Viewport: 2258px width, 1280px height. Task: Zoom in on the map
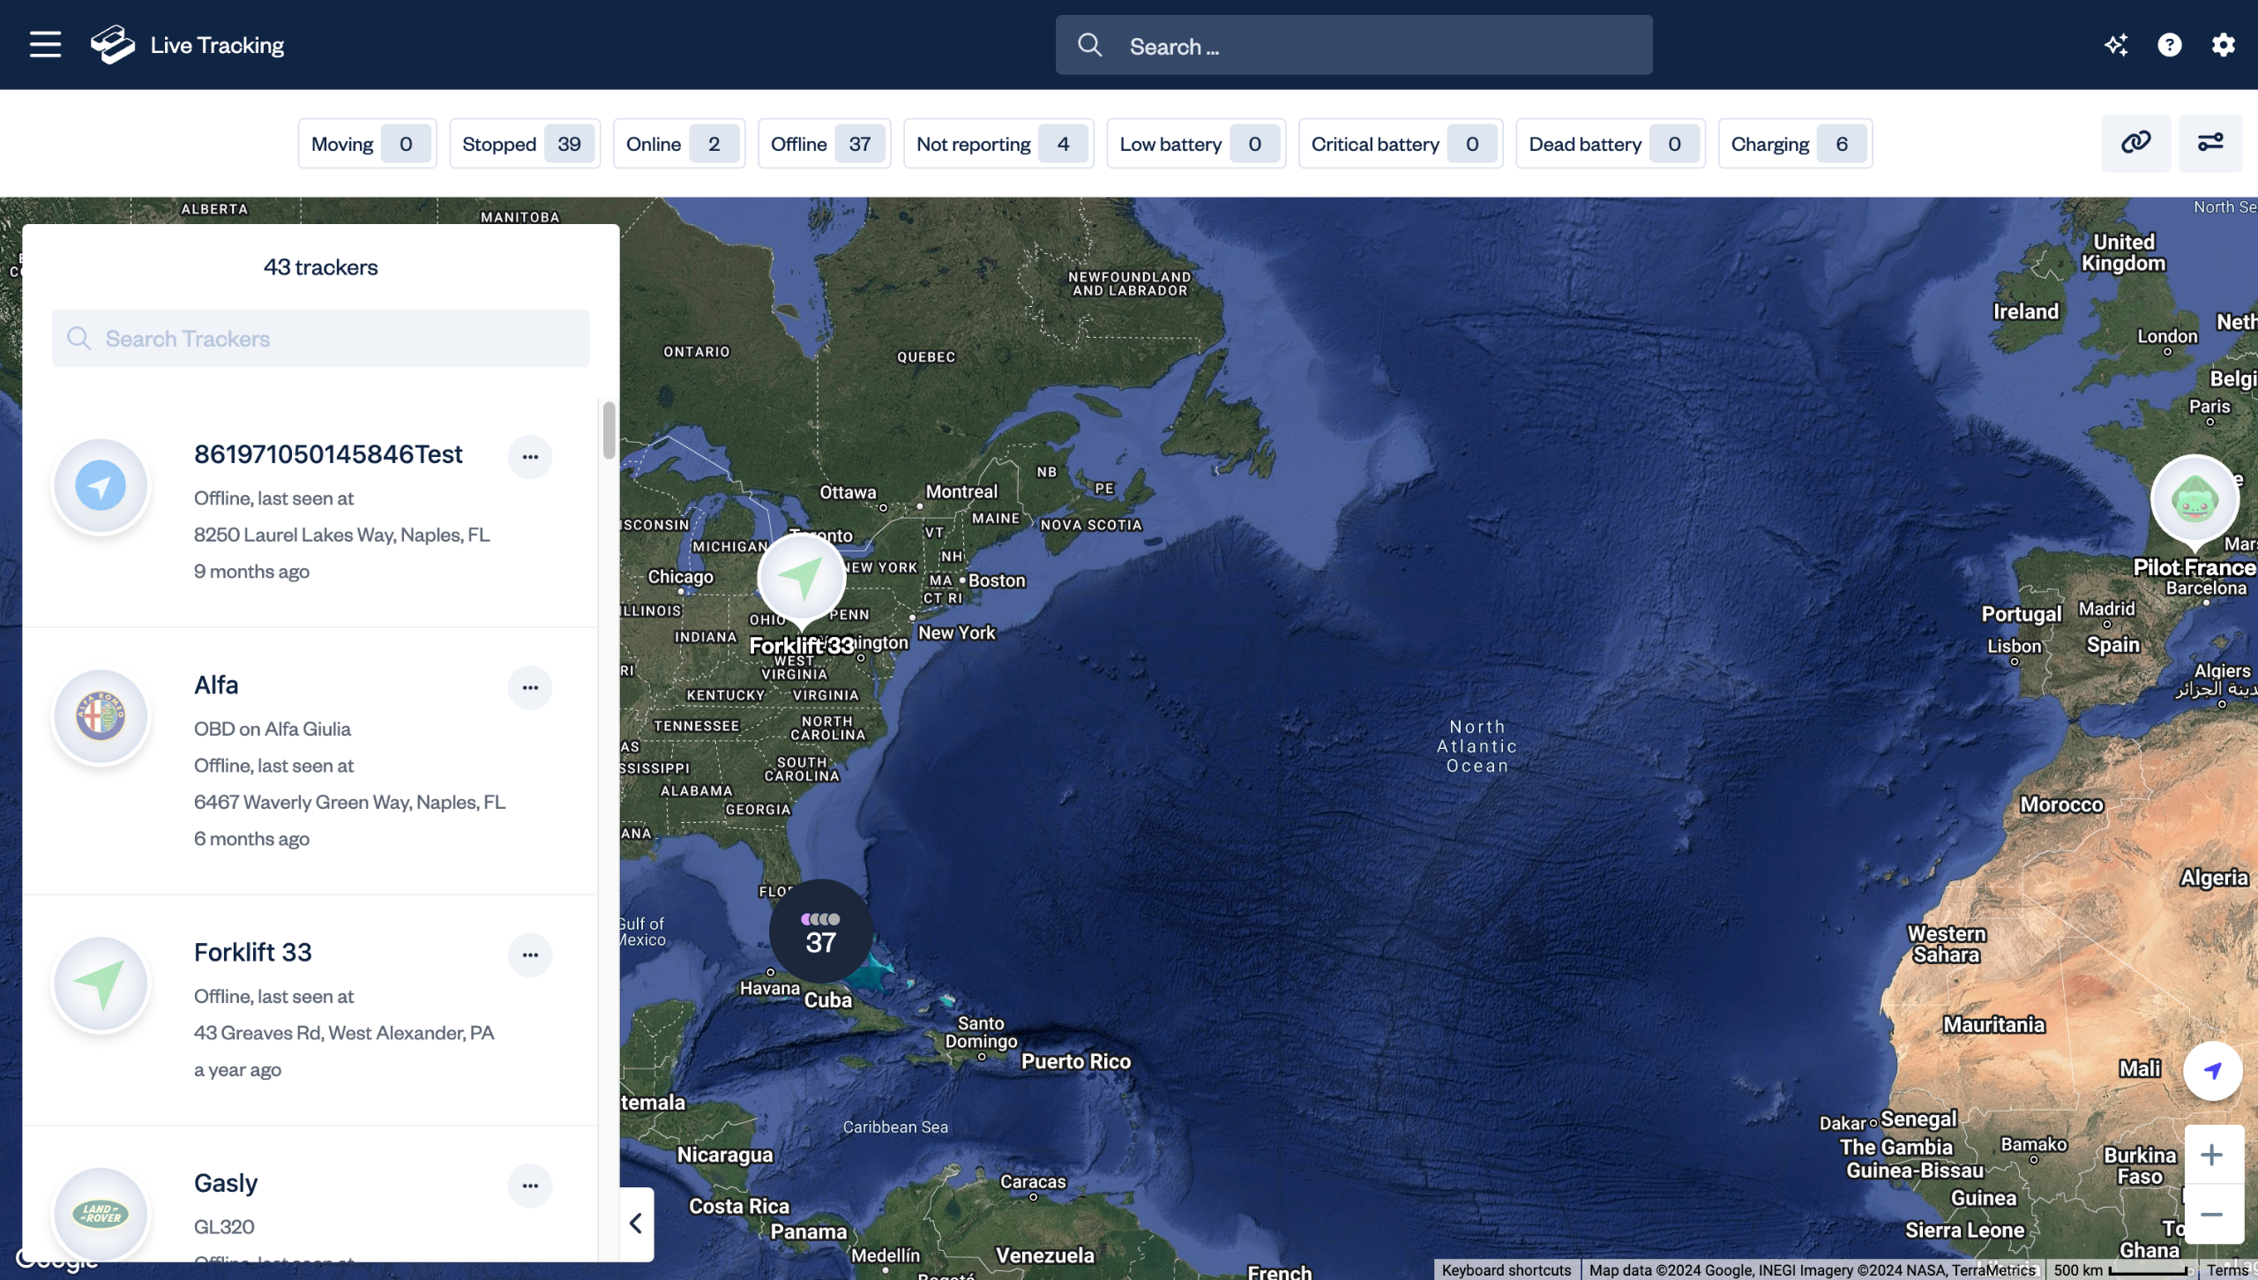[x=2211, y=1155]
